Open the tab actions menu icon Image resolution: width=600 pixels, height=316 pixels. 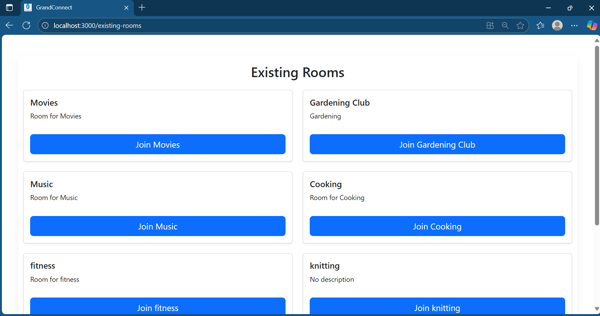[9, 8]
